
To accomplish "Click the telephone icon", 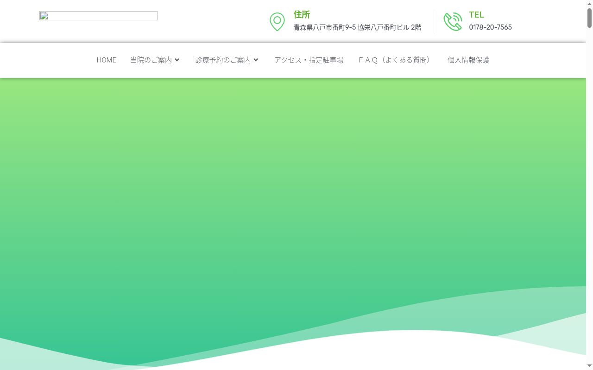I will tap(453, 22).
